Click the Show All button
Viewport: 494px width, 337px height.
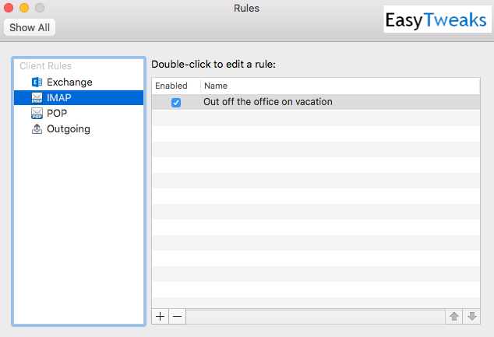pos(30,27)
